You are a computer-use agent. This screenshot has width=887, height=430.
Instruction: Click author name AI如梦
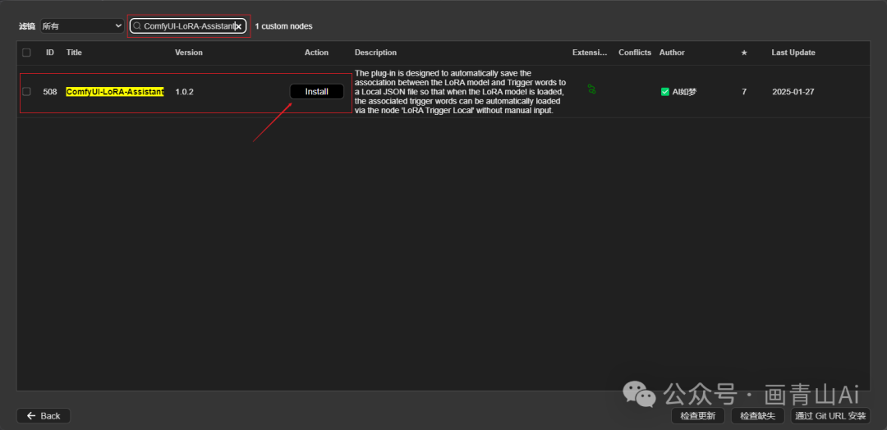(x=684, y=92)
